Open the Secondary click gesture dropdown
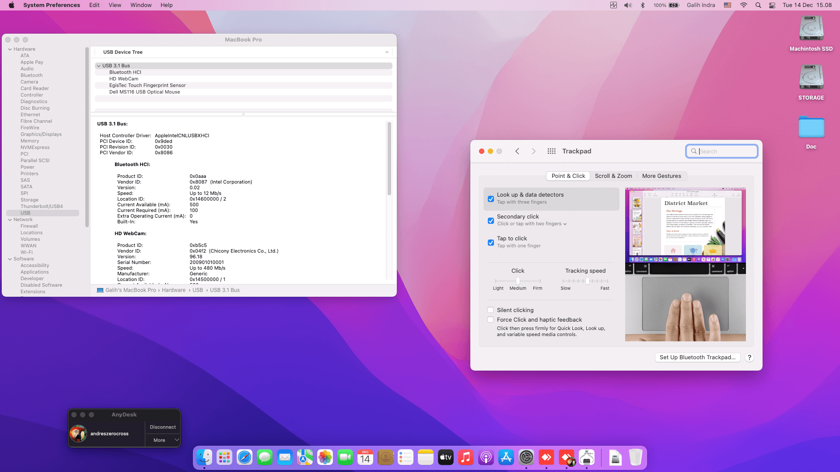The image size is (840, 472). 532,224
